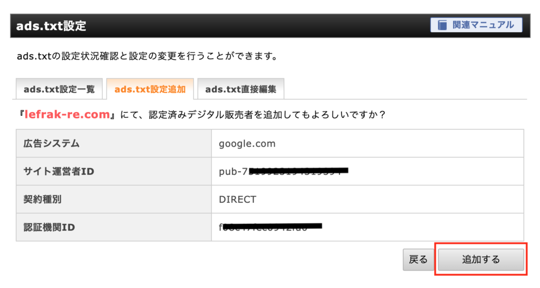540x288 pixels.
Task: Select the ads.txt設定追加 tab
Action: (x=150, y=90)
